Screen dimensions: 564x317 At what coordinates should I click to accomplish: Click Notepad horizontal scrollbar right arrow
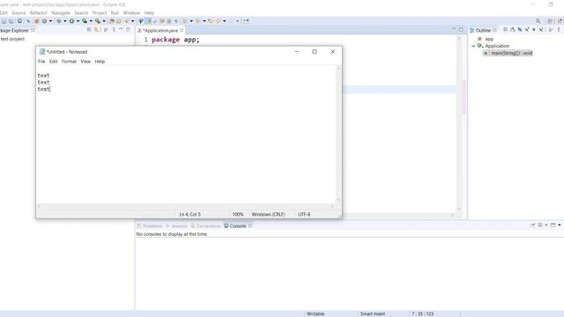click(332, 206)
